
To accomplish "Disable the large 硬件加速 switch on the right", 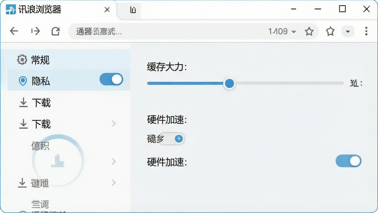I will click(348, 161).
